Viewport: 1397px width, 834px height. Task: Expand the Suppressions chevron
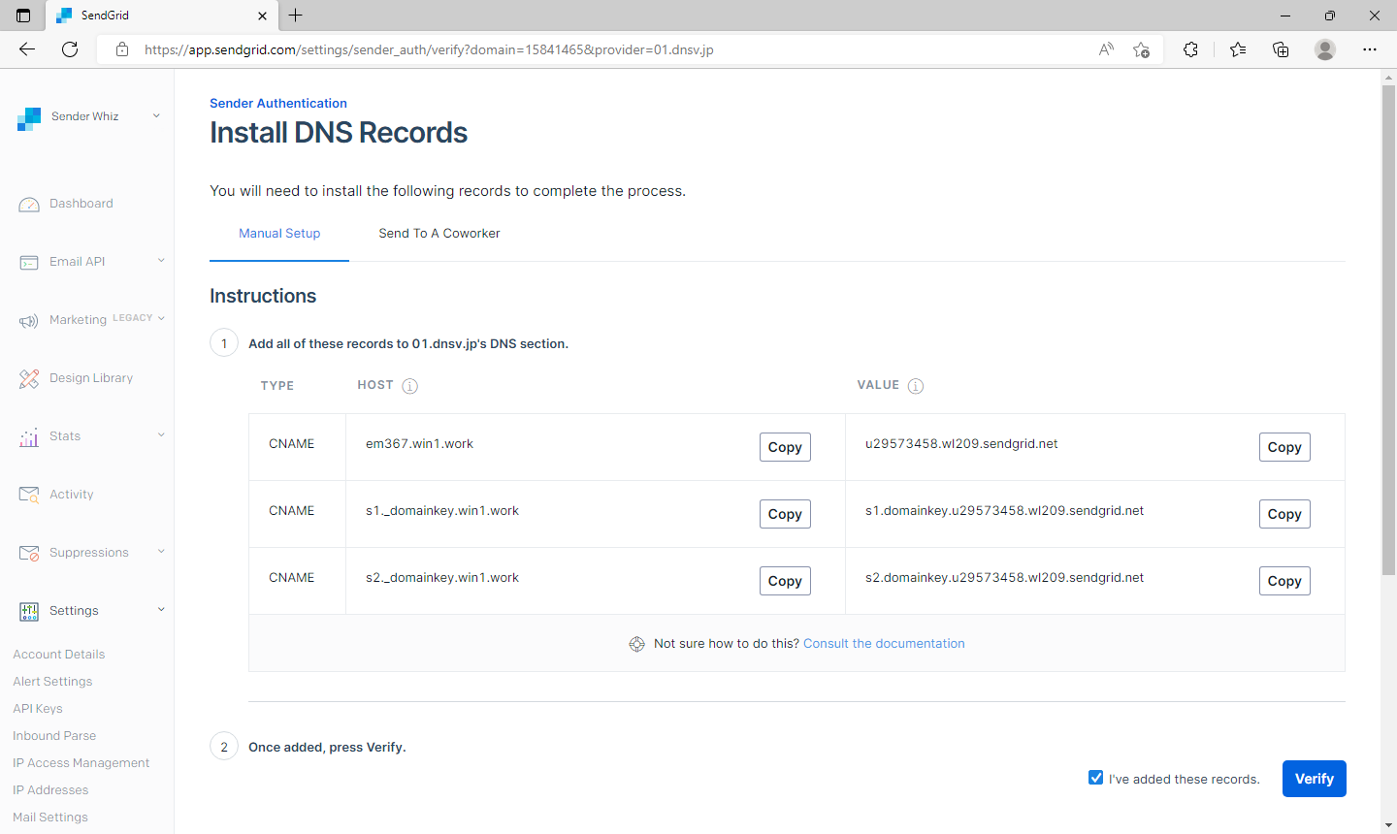pos(161,552)
